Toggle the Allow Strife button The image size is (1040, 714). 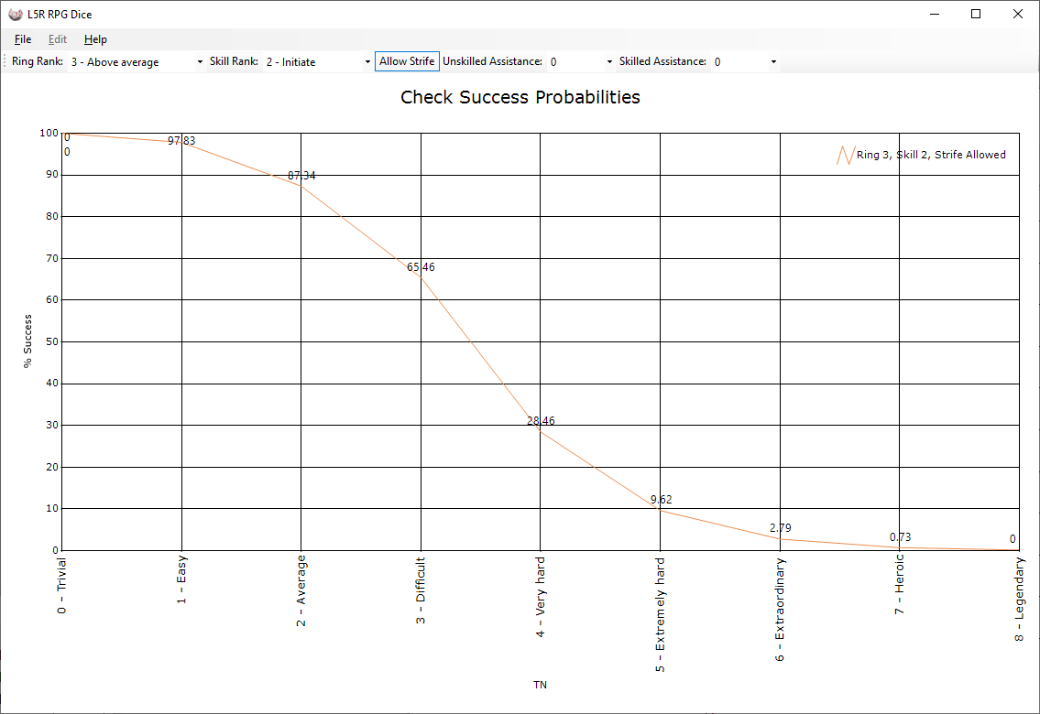(x=407, y=61)
